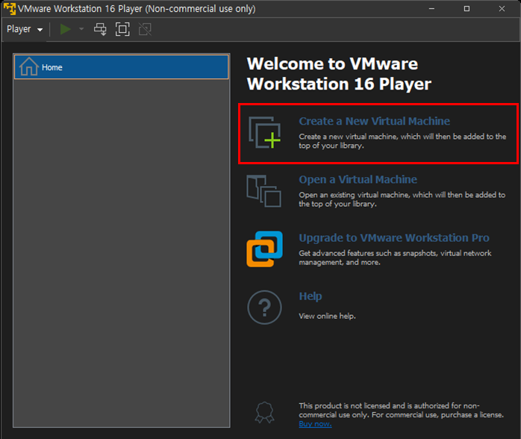The height and width of the screenshot is (439, 521).
Task: Click the Unity mode toolbar icon
Action: [x=146, y=29]
